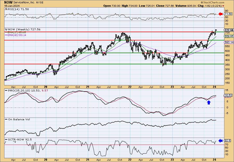
Task: Click the 250 price level on the axis
Action: [x=227, y=74]
